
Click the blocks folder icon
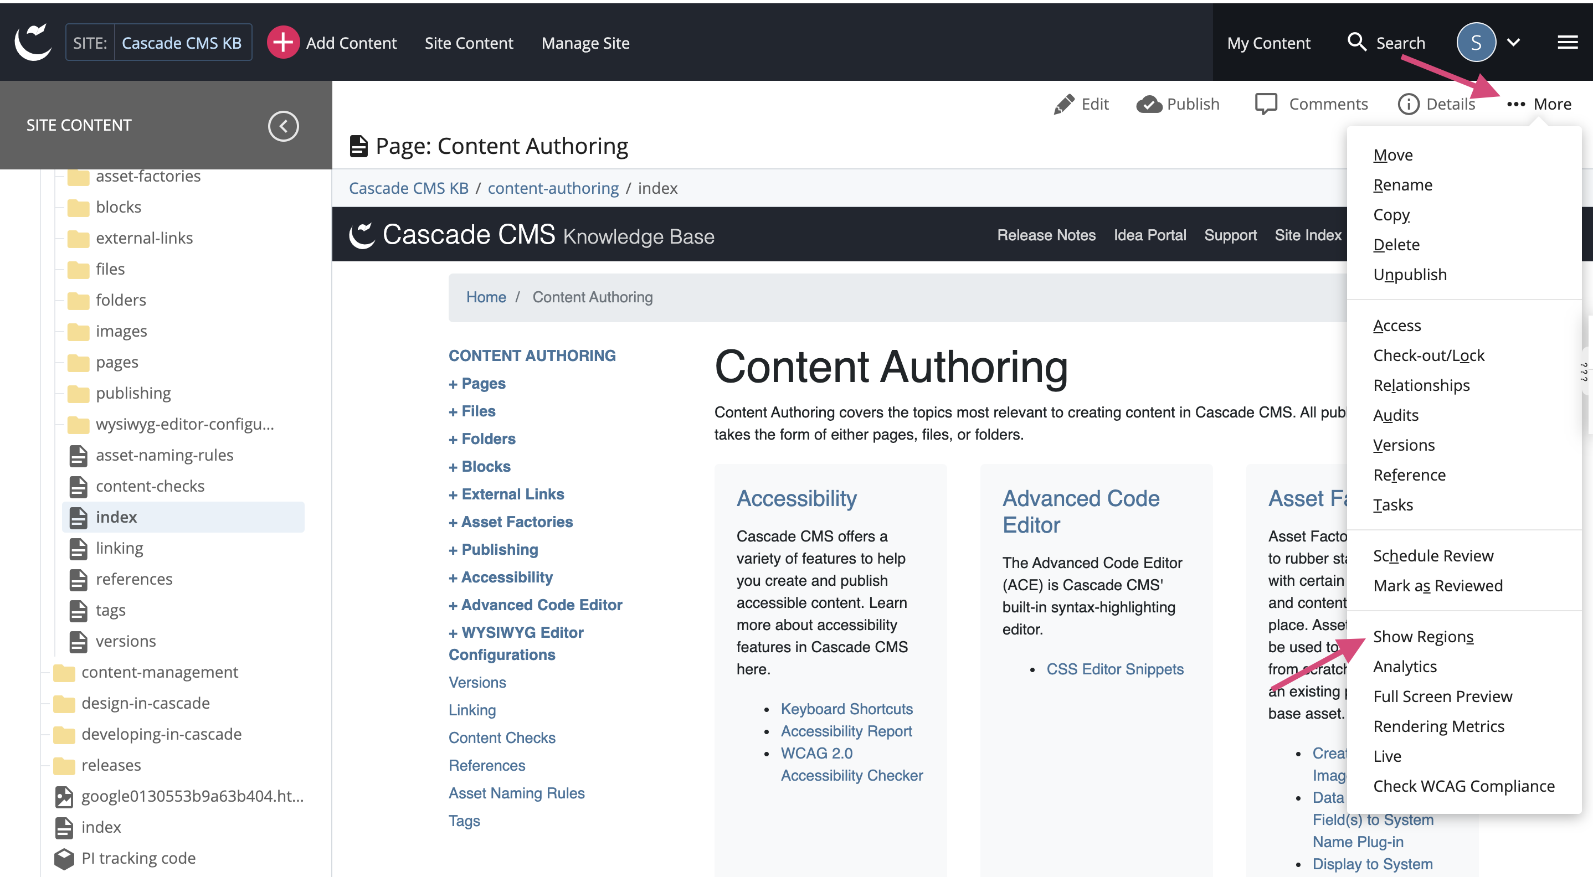coord(79,207)
